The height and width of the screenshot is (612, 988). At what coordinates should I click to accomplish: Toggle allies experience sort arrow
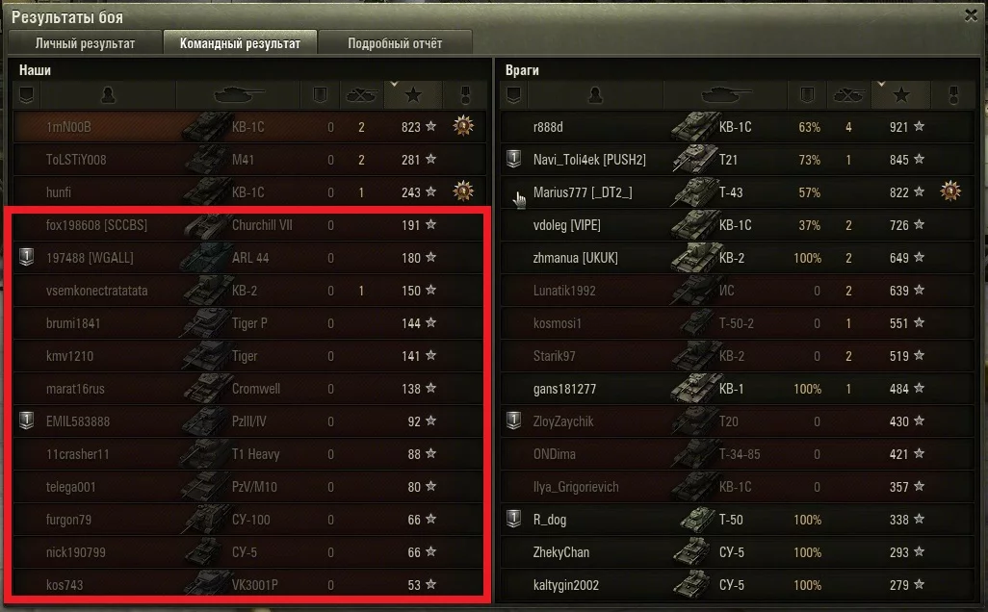[394, 84]
